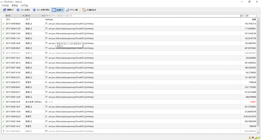Click the 最小の額 minimum amount field
The height and width of the screenshot is (140, 261).
pos(248,16)
